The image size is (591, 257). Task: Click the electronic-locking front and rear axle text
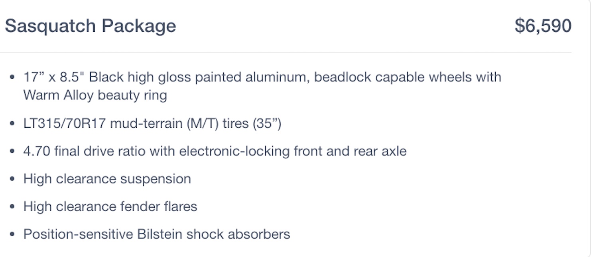coord(293,152)
